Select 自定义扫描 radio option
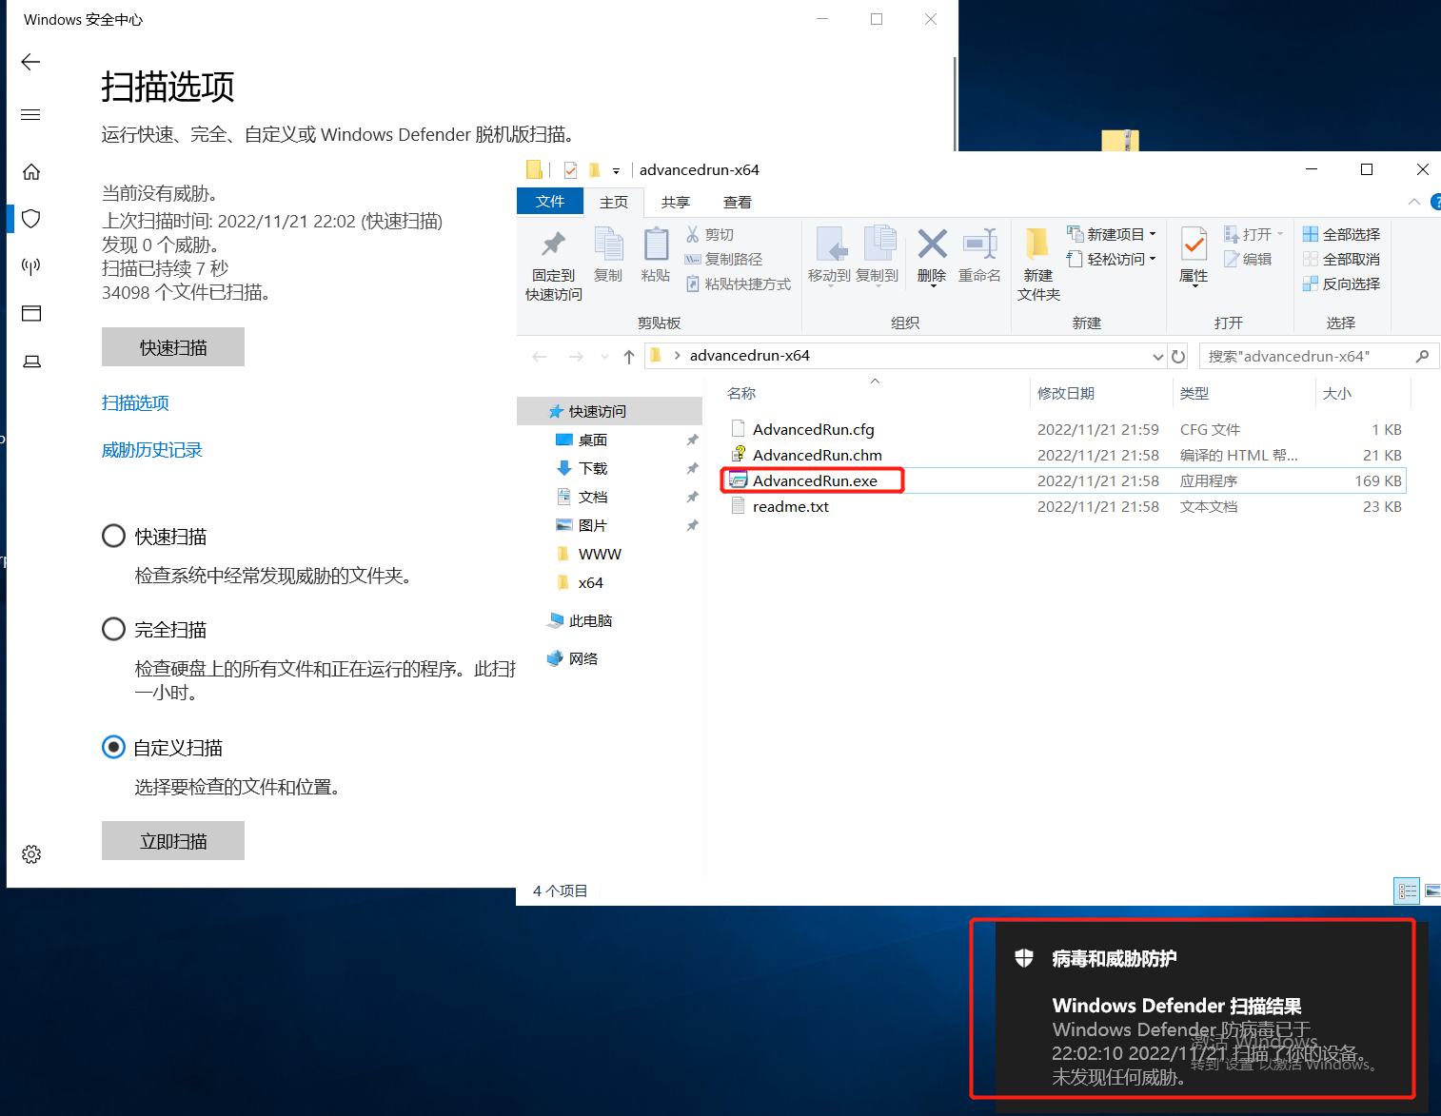This screenshot has height=1116, width=1441. tap(113, 747)
